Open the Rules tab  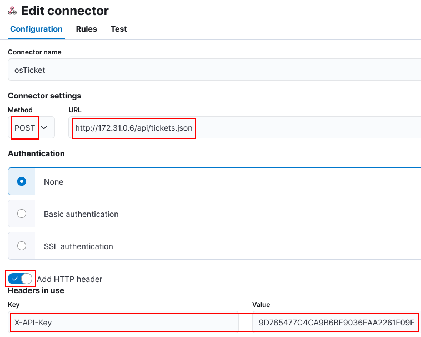(87, 29)
